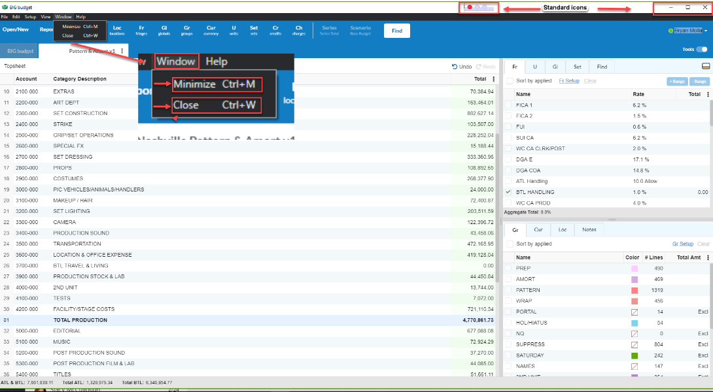Switch to the U tab in upper panel
Screen dimensions: 713x392
pyautogui.click(x=535, y=67)
